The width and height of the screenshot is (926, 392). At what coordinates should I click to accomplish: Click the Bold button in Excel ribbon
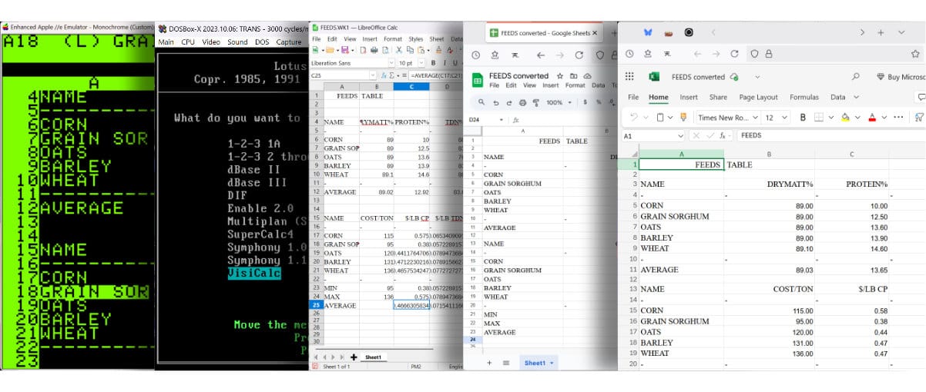[x=803, y=118]
